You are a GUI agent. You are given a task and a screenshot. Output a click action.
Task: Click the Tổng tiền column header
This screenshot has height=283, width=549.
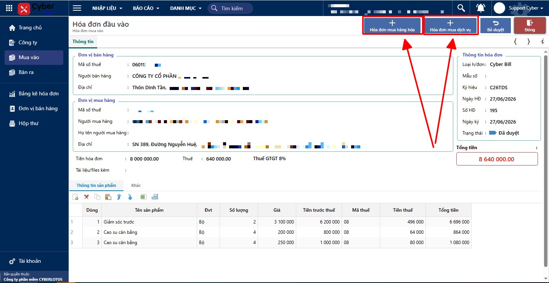tap(448, 210)
